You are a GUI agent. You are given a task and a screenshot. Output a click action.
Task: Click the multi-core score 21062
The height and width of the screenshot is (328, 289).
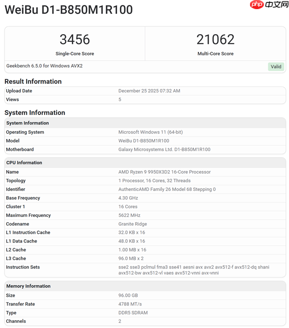pos(215,39)
